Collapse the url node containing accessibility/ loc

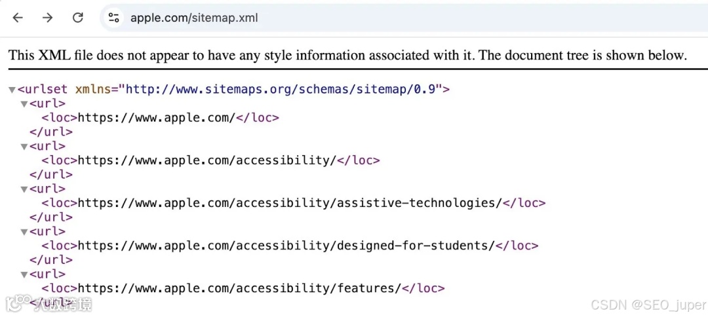point(24,147)
